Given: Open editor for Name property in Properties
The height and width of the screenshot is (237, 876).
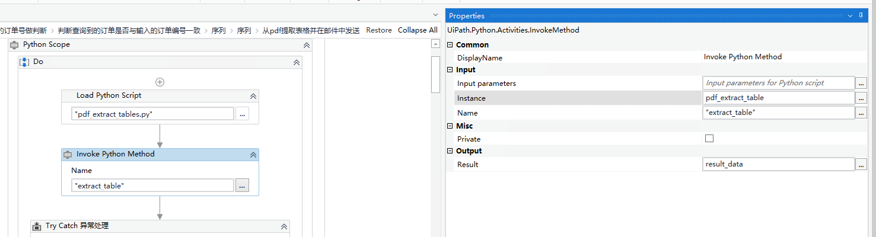Looking at the screenshot, I should pos(861,113).
